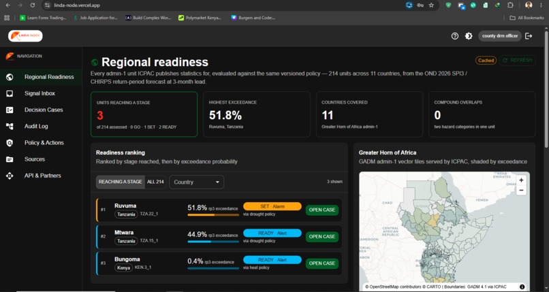The height and width of the screenshot is (292, 549).
Task: Open the help question-mark icon
Action: coord(455,36)
